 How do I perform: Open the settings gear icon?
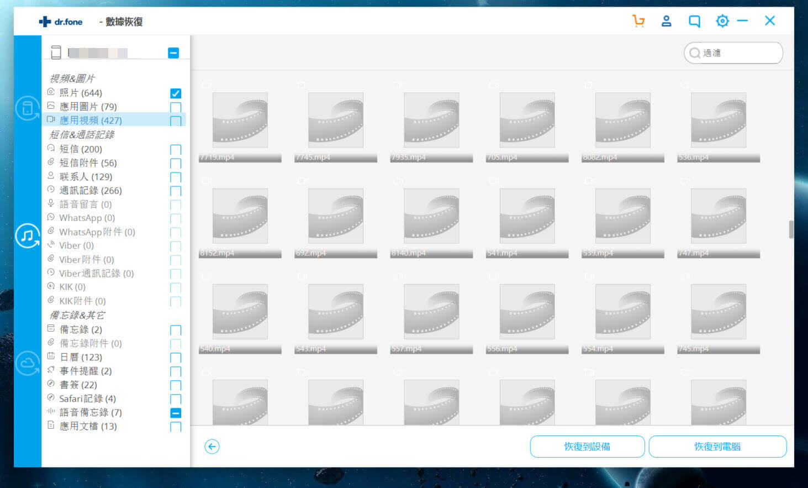tap(722, 21)
